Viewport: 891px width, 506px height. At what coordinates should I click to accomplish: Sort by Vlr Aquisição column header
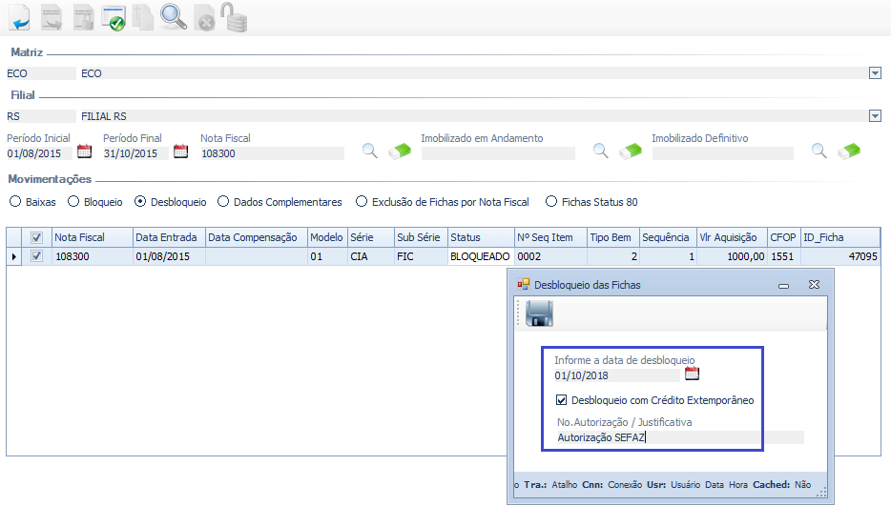[x=732, y=237]
